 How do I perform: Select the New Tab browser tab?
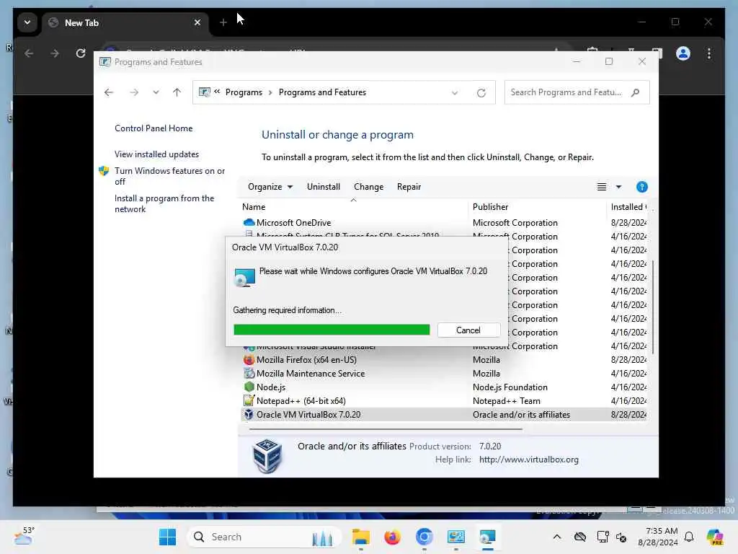(x=125, y=22)
